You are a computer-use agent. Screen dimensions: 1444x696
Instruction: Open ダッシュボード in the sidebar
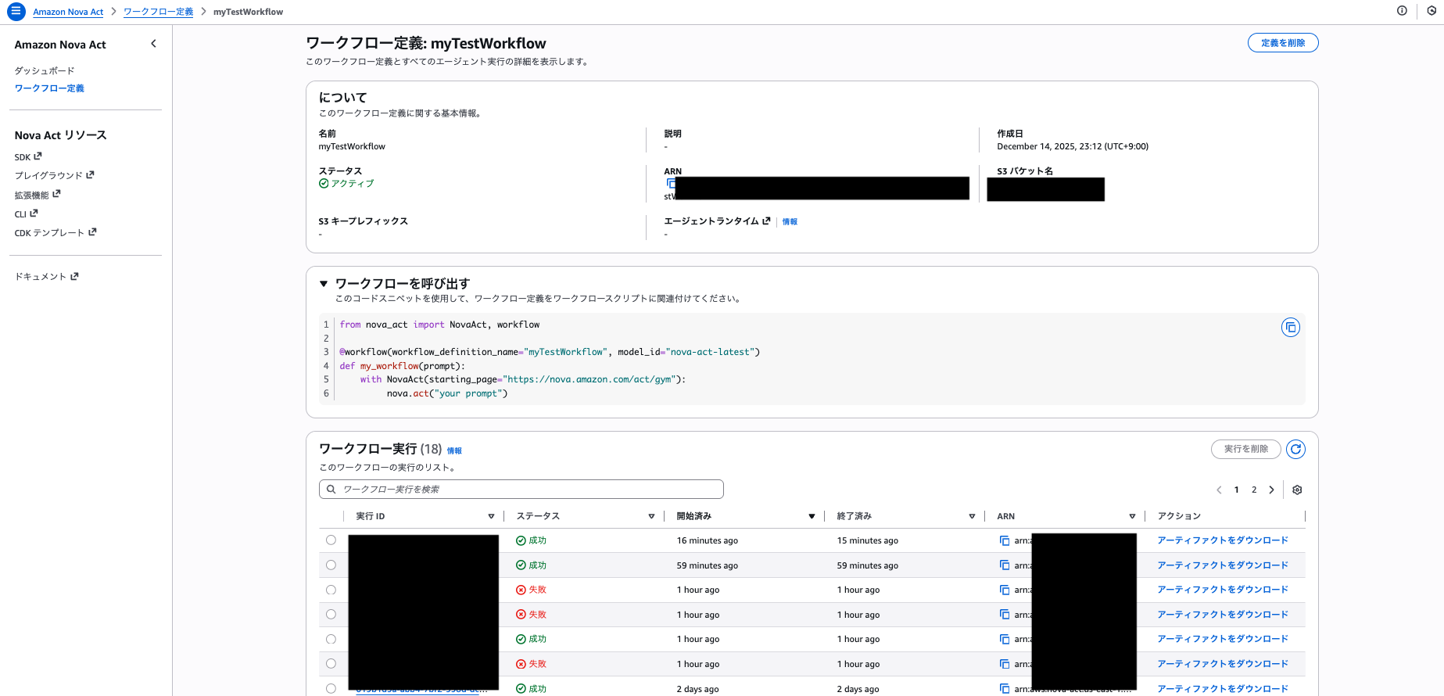(45, 70)
